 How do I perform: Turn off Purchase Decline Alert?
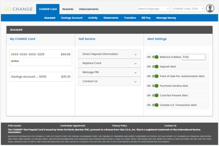(x=155, y=86)
